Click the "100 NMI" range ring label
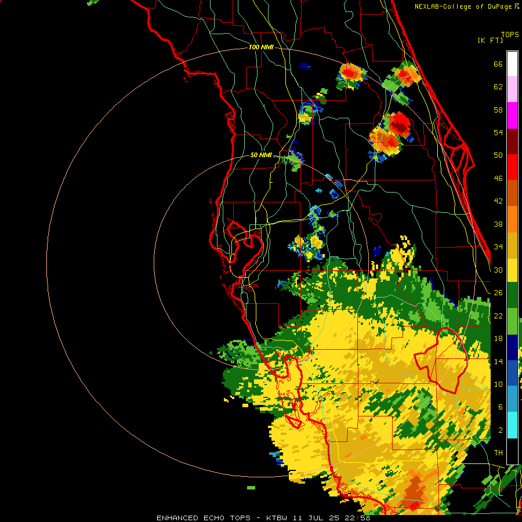This screenshot has width=522, height=522. [x=261, y=48]
